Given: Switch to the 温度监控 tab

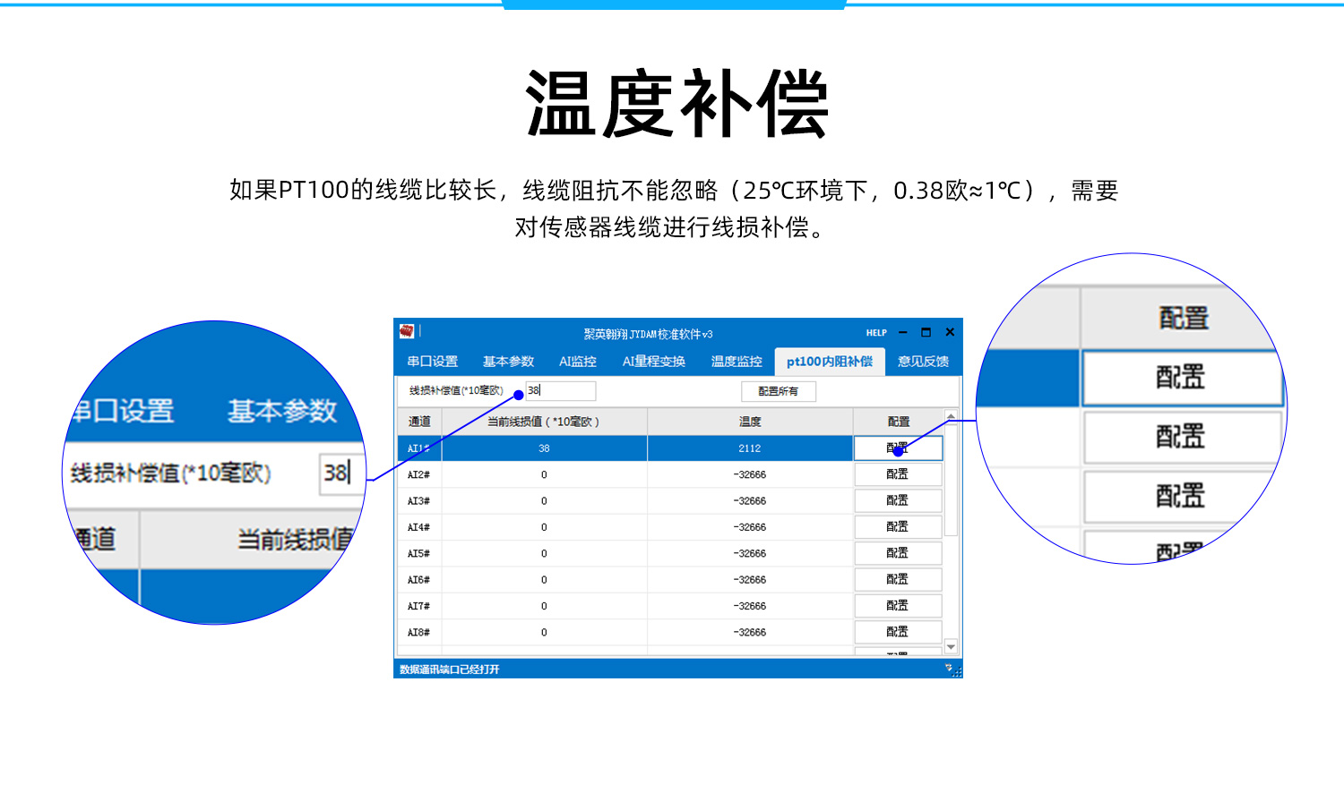Looking at the screenshot, I should pos(737,362).
